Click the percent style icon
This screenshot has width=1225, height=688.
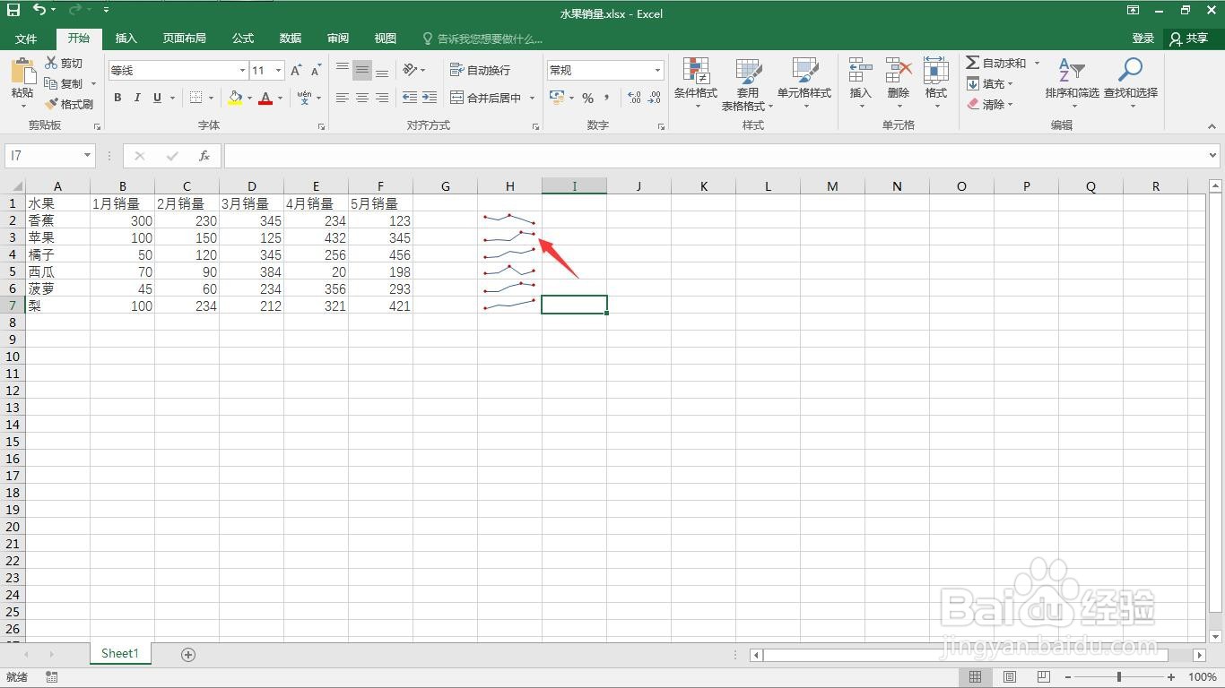(x=587, y=98)
